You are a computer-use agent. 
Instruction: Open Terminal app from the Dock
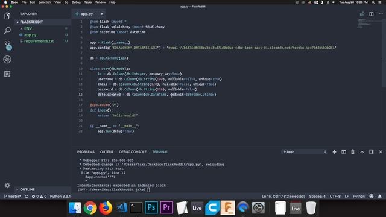click(x=136, y=207)
